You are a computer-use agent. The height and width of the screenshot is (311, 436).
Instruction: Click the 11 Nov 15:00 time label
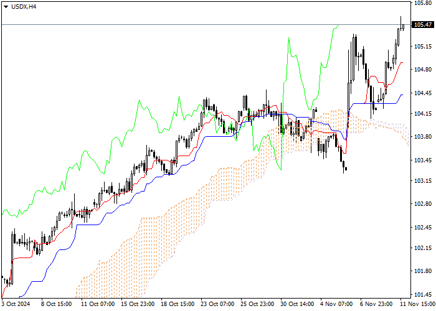tap(417, 304)
